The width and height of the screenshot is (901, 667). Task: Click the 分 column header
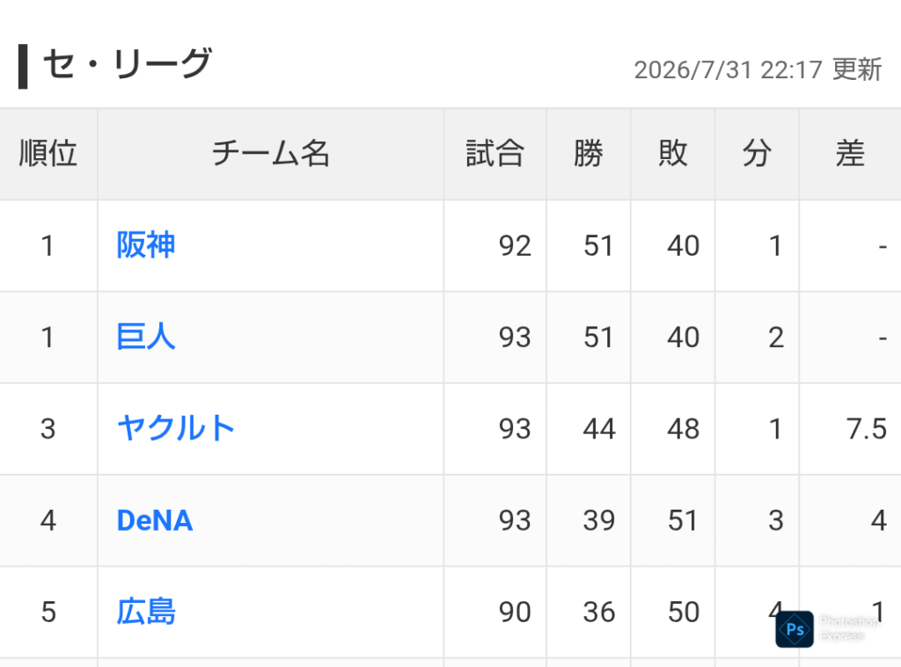click(757, 154)
